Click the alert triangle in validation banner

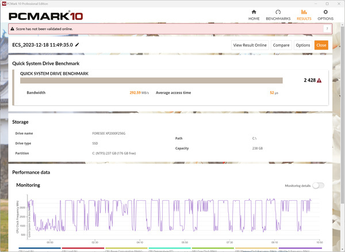(13, 29)
